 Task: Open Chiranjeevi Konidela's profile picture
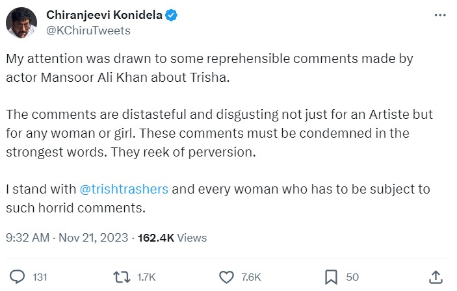pyautogui.click(x=20, y=23)
